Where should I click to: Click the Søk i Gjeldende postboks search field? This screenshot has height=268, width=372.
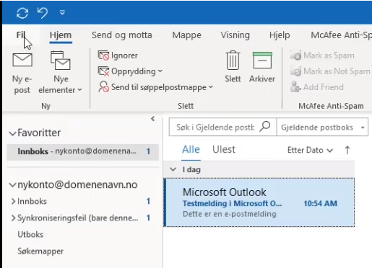point(215,127)
